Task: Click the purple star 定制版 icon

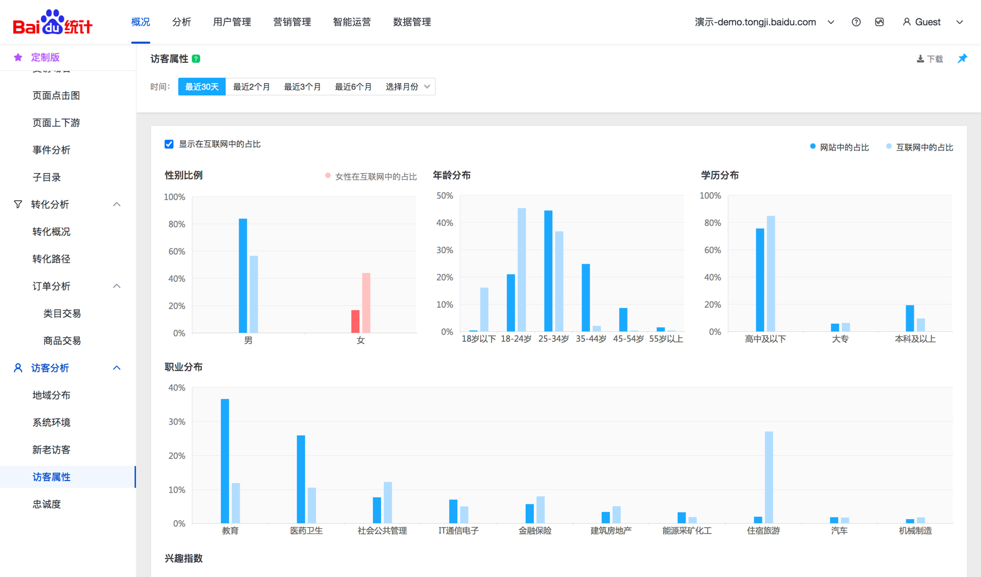Action: [x=18, y=57]
